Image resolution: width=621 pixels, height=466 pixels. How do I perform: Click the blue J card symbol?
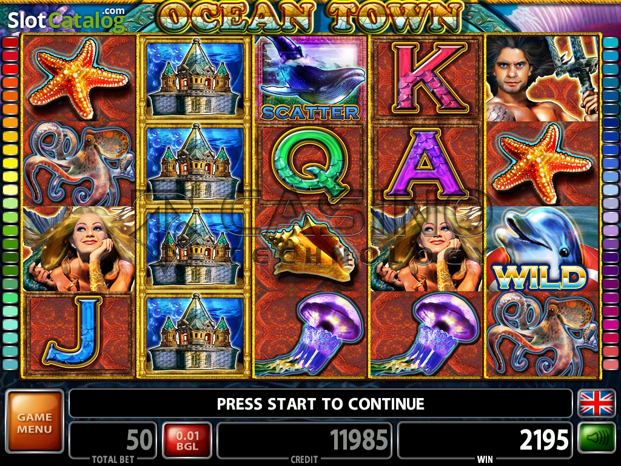click(x=78, y=334)
